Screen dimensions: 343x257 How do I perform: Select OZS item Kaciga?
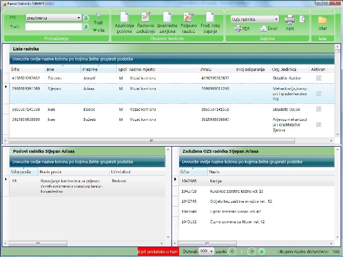point(257,181)
